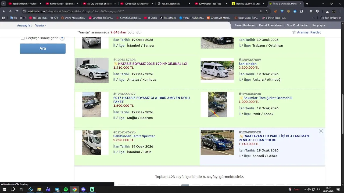Screen dimensions: 344x193
Task: Click the help question mark next to Seçtikçe sonuç getir
Action: click(x=62, y=38)
